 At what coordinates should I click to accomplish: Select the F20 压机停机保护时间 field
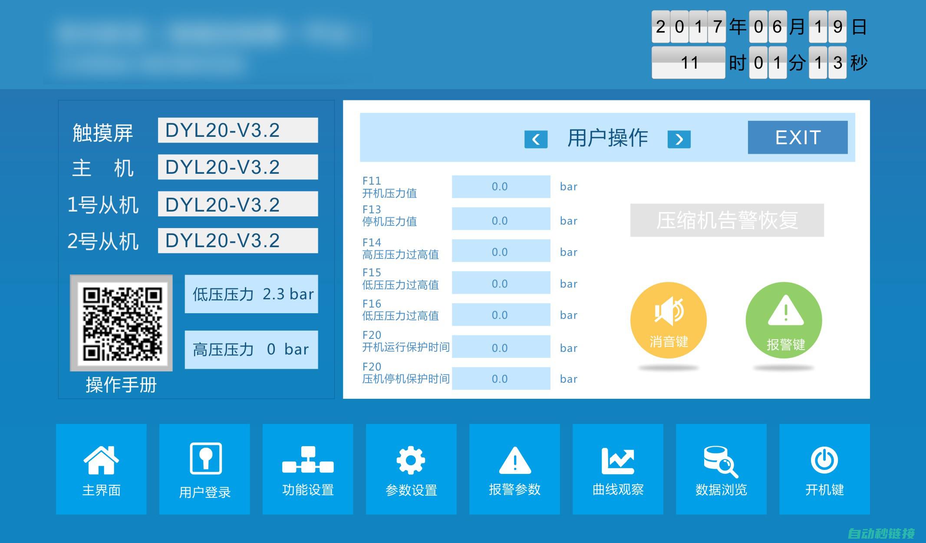coord(501,378)
